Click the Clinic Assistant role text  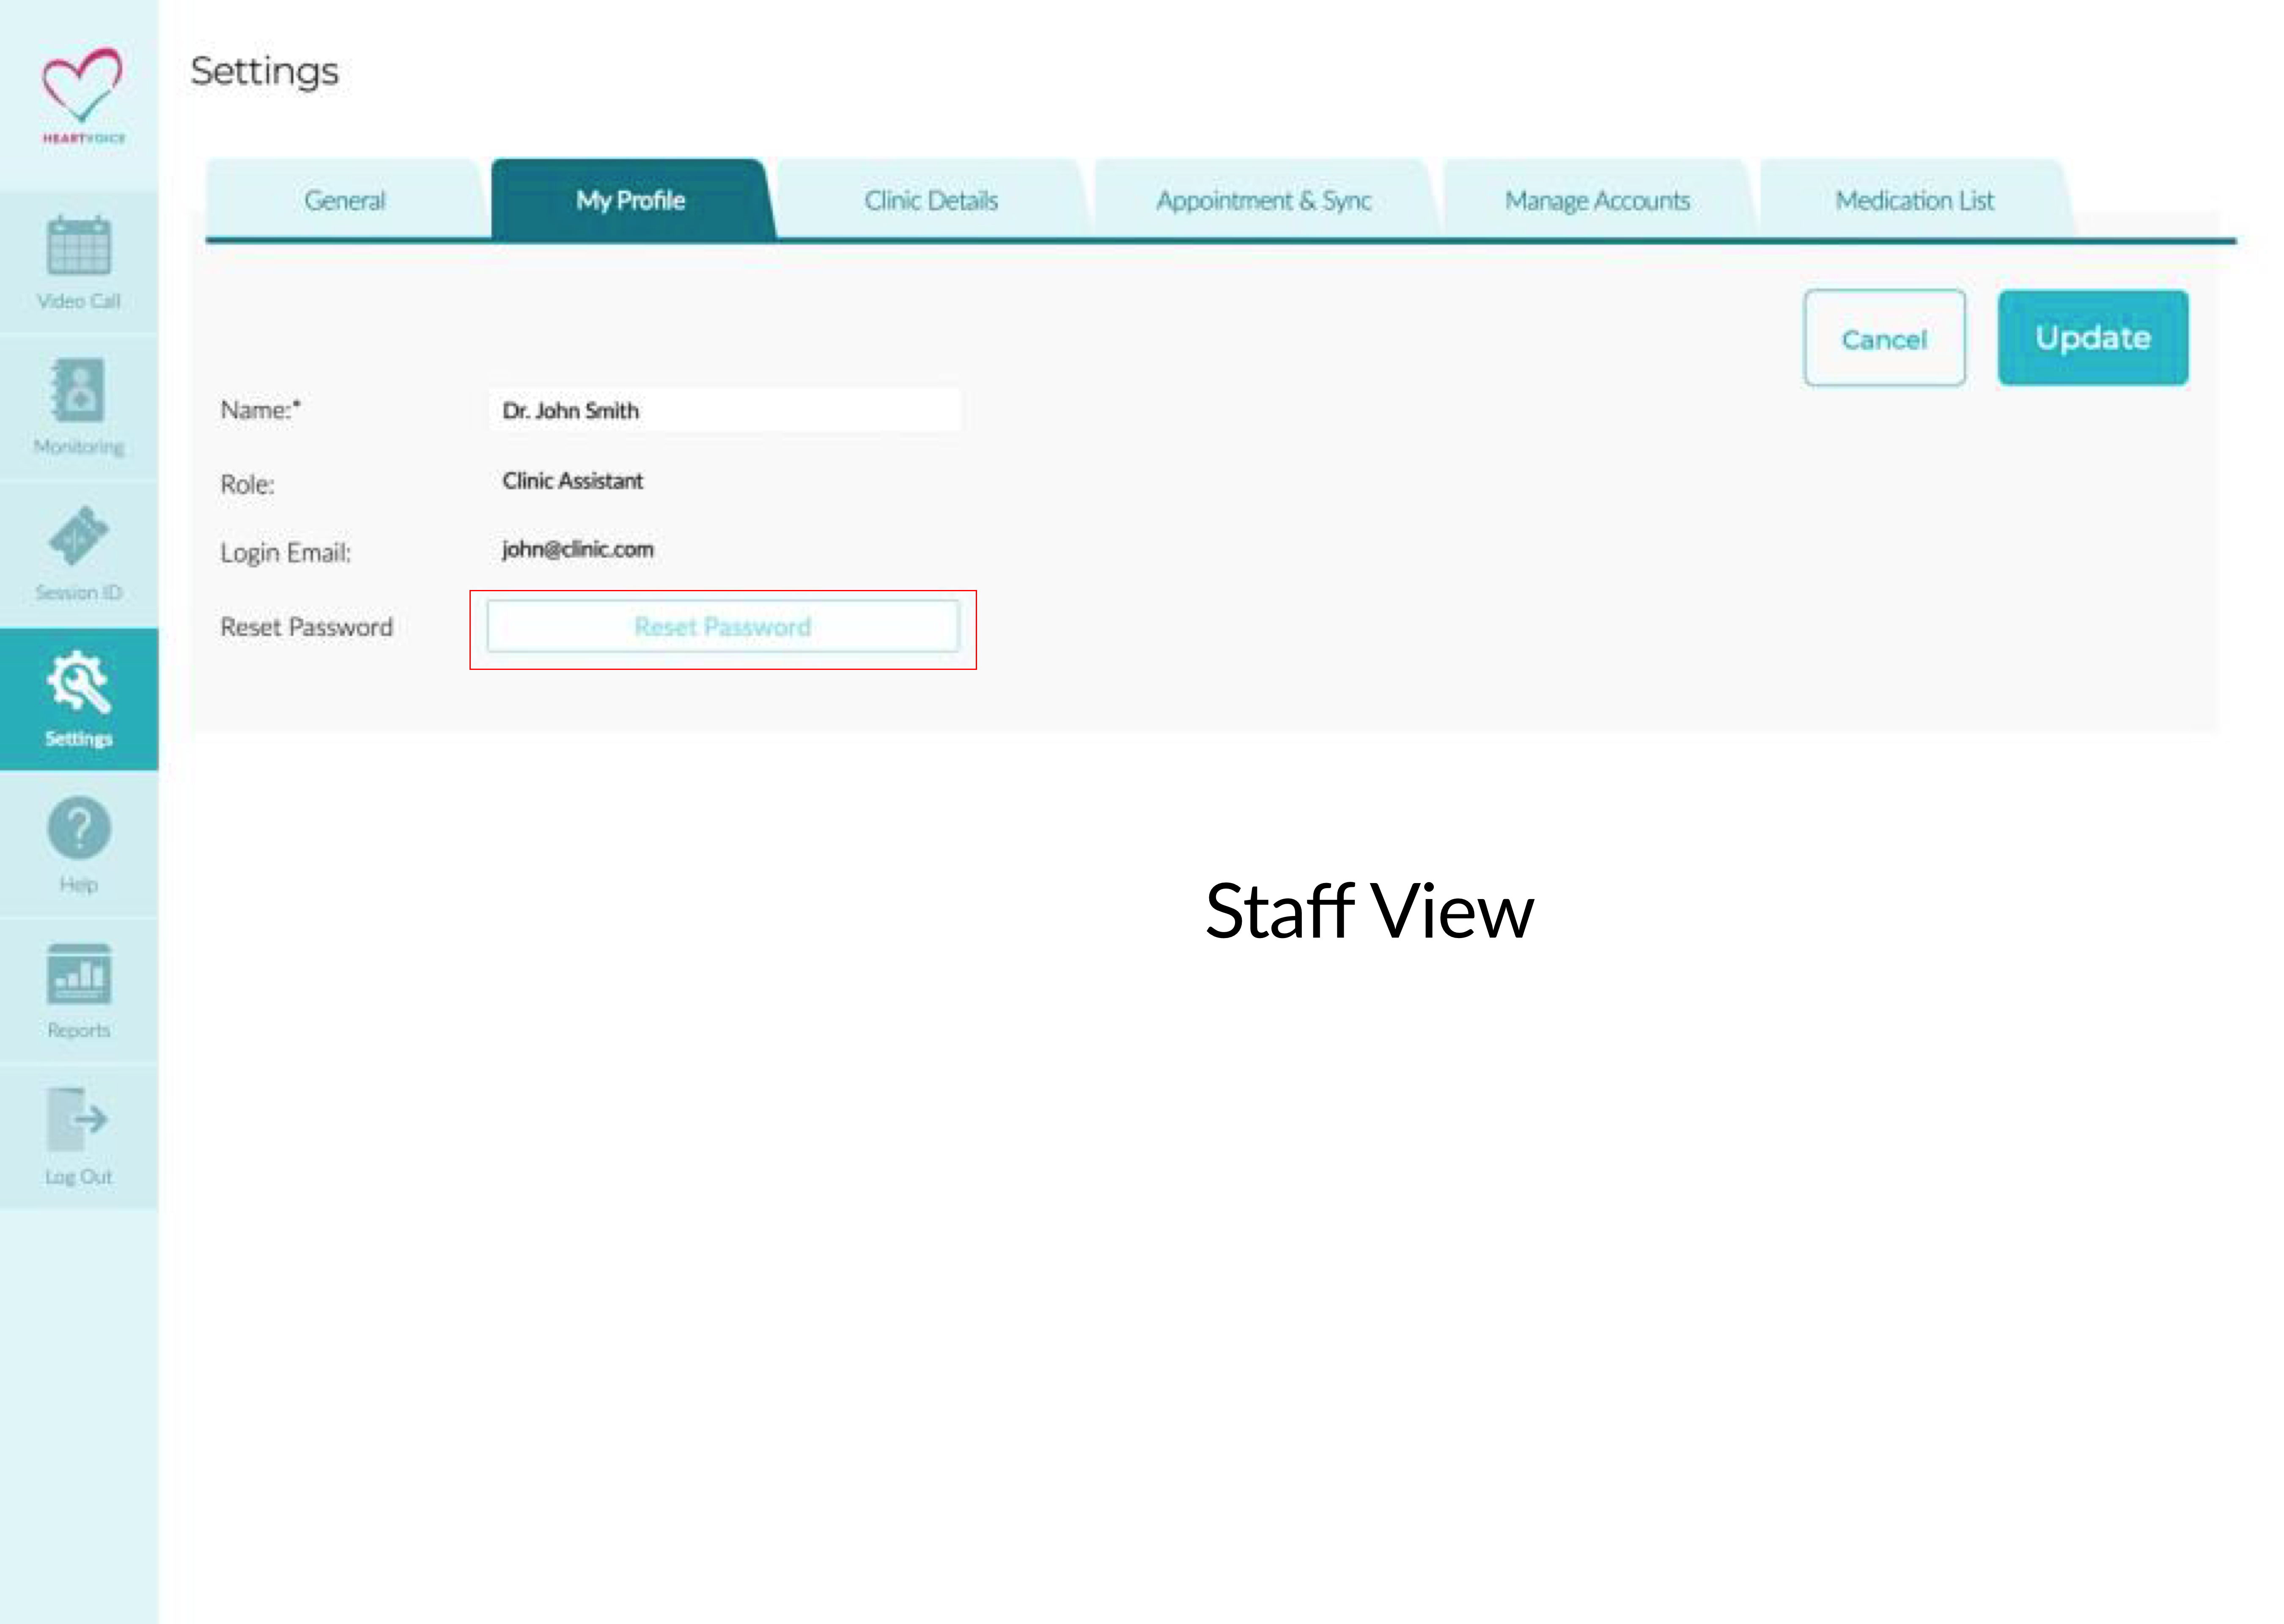click(573, 481)
